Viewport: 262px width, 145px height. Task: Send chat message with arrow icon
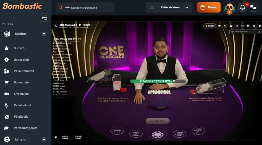point(259,32)
